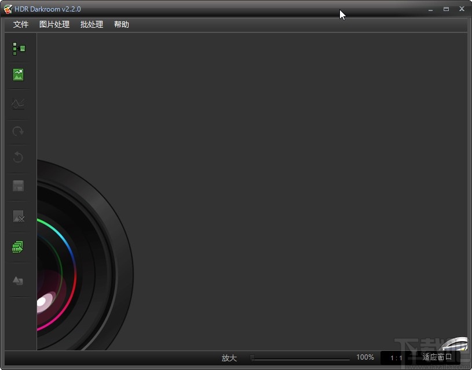Select the batch conversion icon
The image size is (472, 370).
[18, 246]
